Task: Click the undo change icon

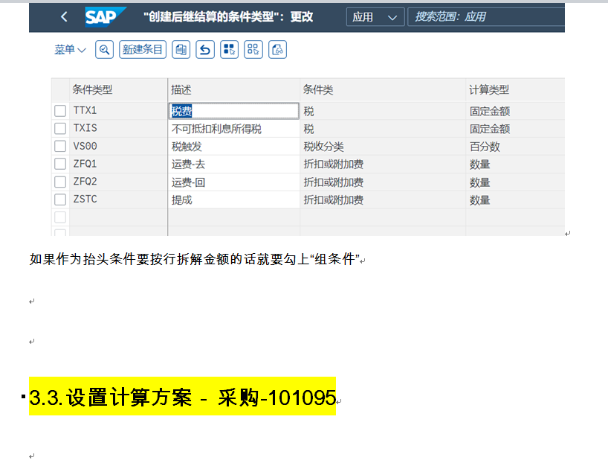Action: click(x=205, y=50)
